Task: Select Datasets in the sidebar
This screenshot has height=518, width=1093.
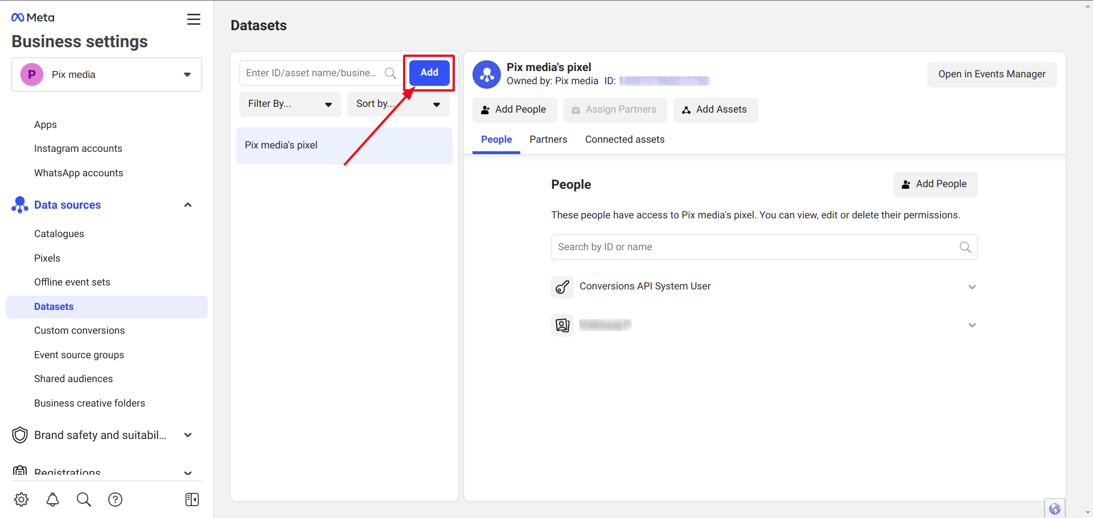Action: 106,307
